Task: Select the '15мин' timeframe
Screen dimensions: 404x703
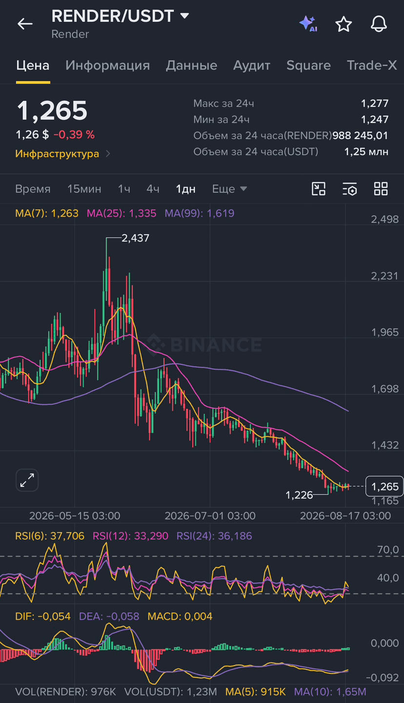Action: pyautogui.click(x=84, y=189)
